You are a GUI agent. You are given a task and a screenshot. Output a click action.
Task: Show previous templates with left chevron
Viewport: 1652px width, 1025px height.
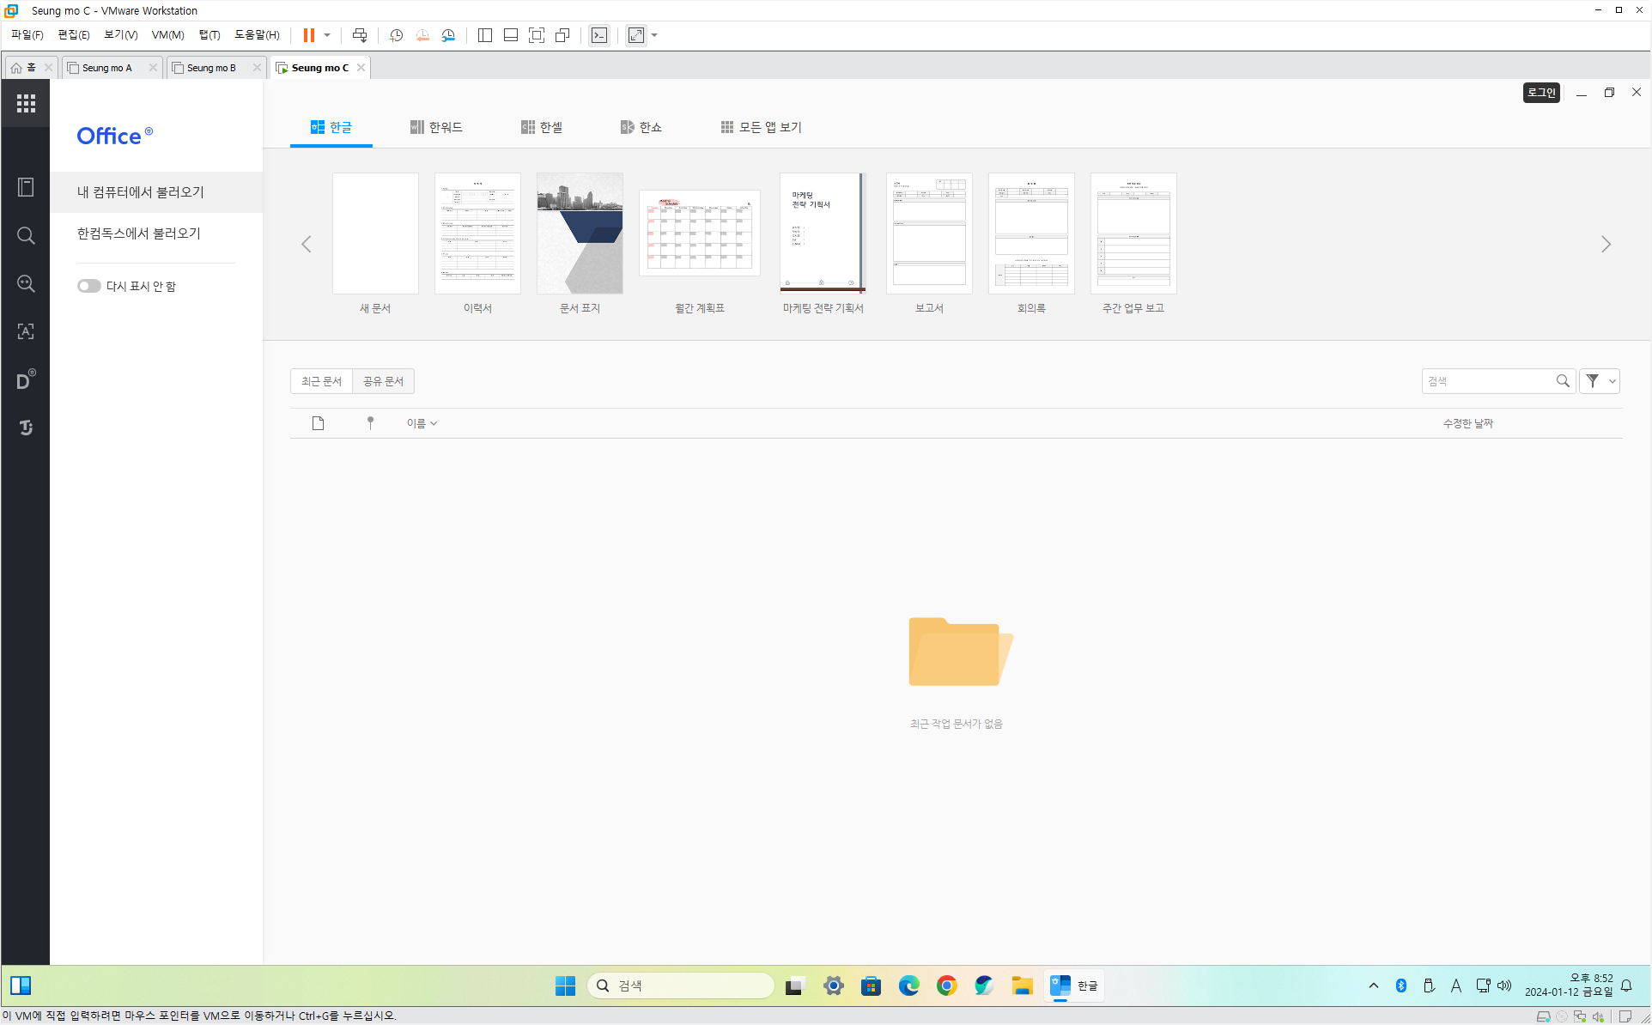(x=307, y=245)
